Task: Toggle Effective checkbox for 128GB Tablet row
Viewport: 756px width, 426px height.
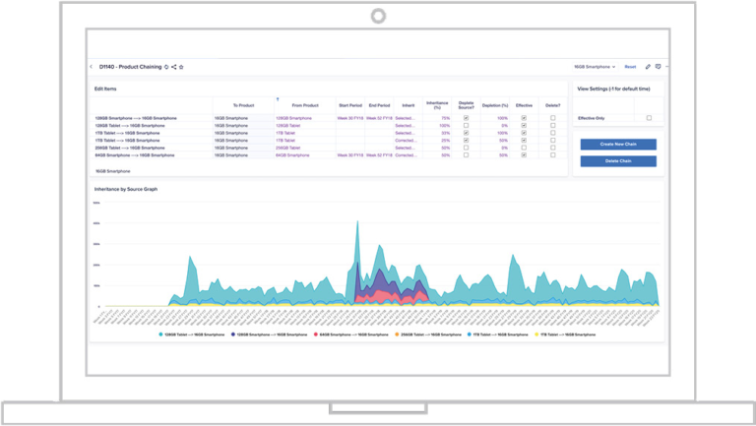Action: pos(524,125)
